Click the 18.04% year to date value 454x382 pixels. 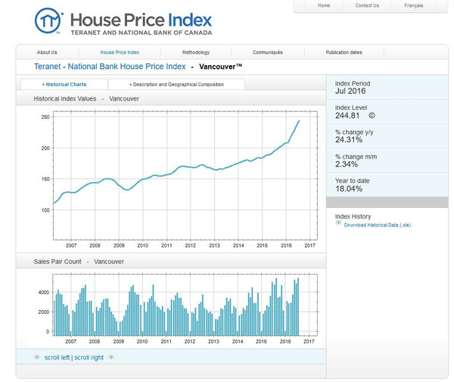coord(349,188)
